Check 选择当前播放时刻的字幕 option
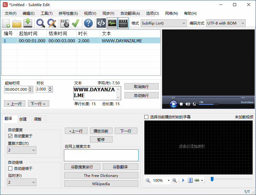 point(146,117)
